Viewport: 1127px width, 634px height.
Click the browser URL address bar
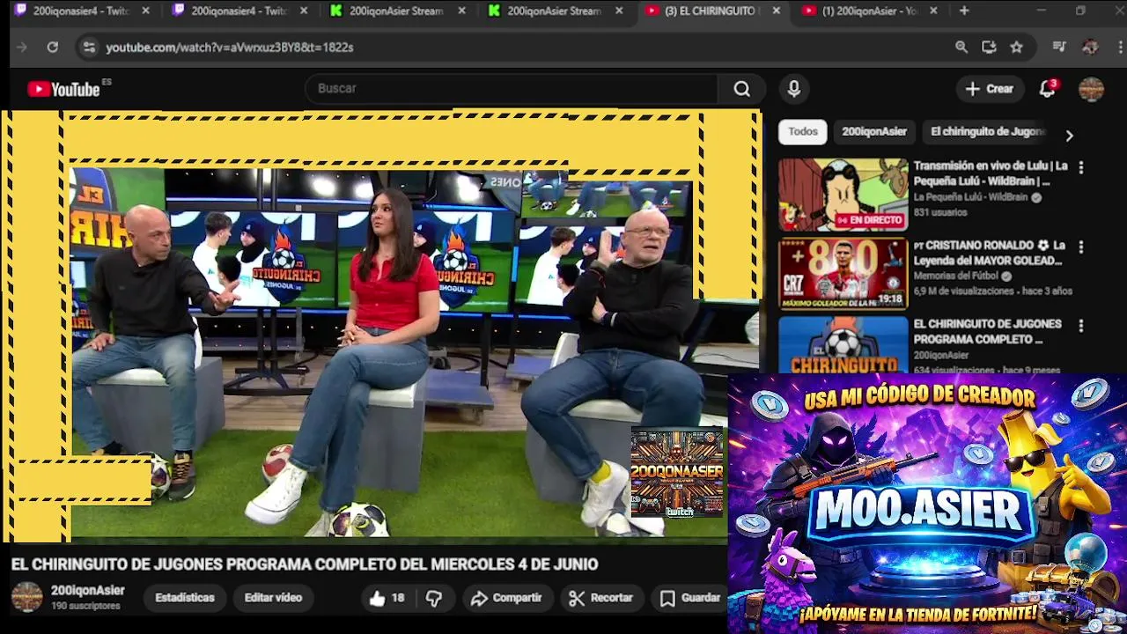click(519, 48)
